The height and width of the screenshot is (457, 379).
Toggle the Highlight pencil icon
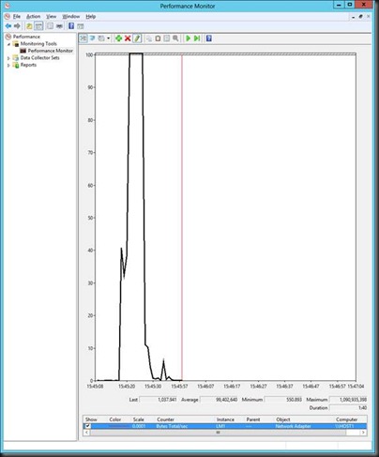click(x=137, y=38)
